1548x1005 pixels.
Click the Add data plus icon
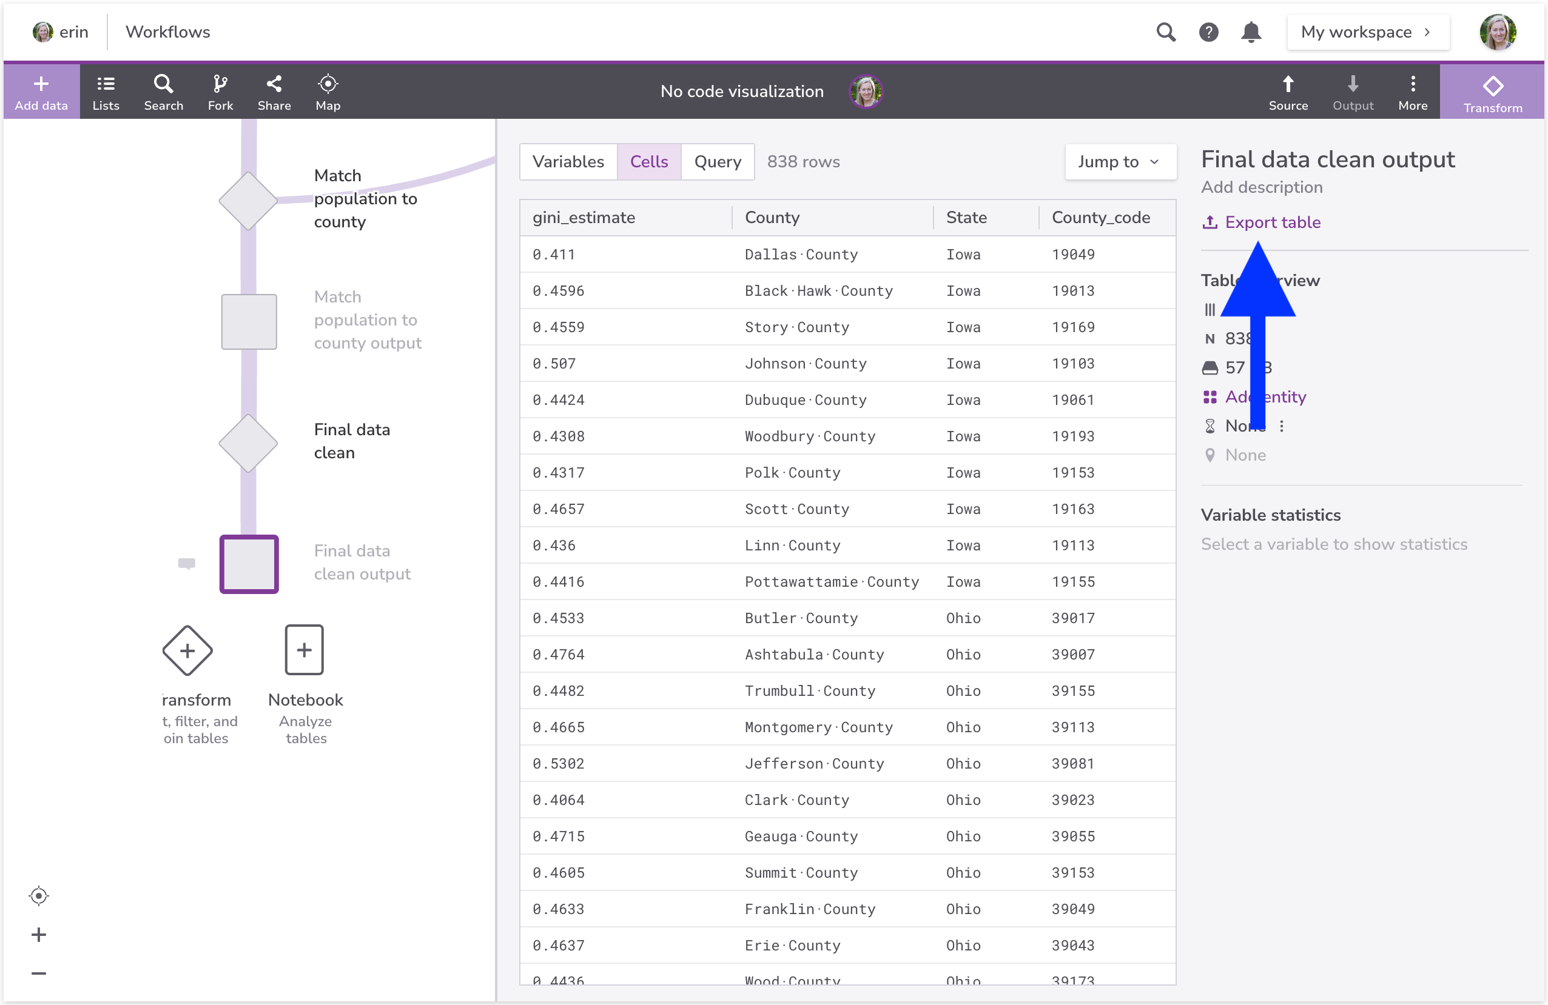click(41, 84)
